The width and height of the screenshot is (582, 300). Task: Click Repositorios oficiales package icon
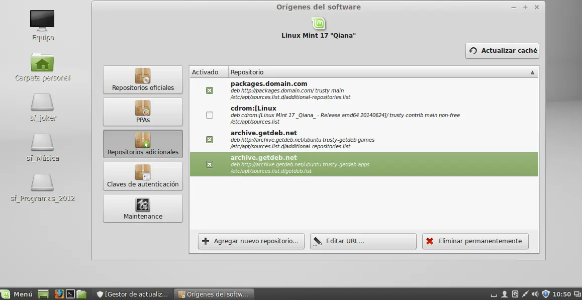tap(143, 76)
